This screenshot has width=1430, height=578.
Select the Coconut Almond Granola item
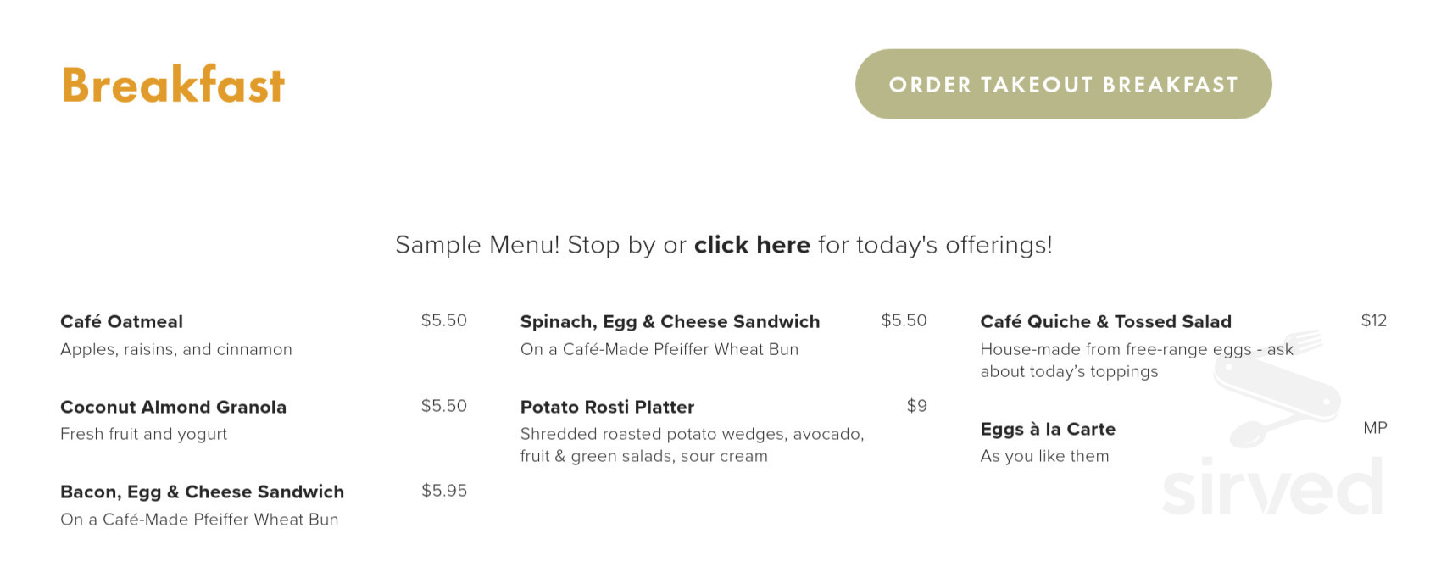click(x=173, y=407)
